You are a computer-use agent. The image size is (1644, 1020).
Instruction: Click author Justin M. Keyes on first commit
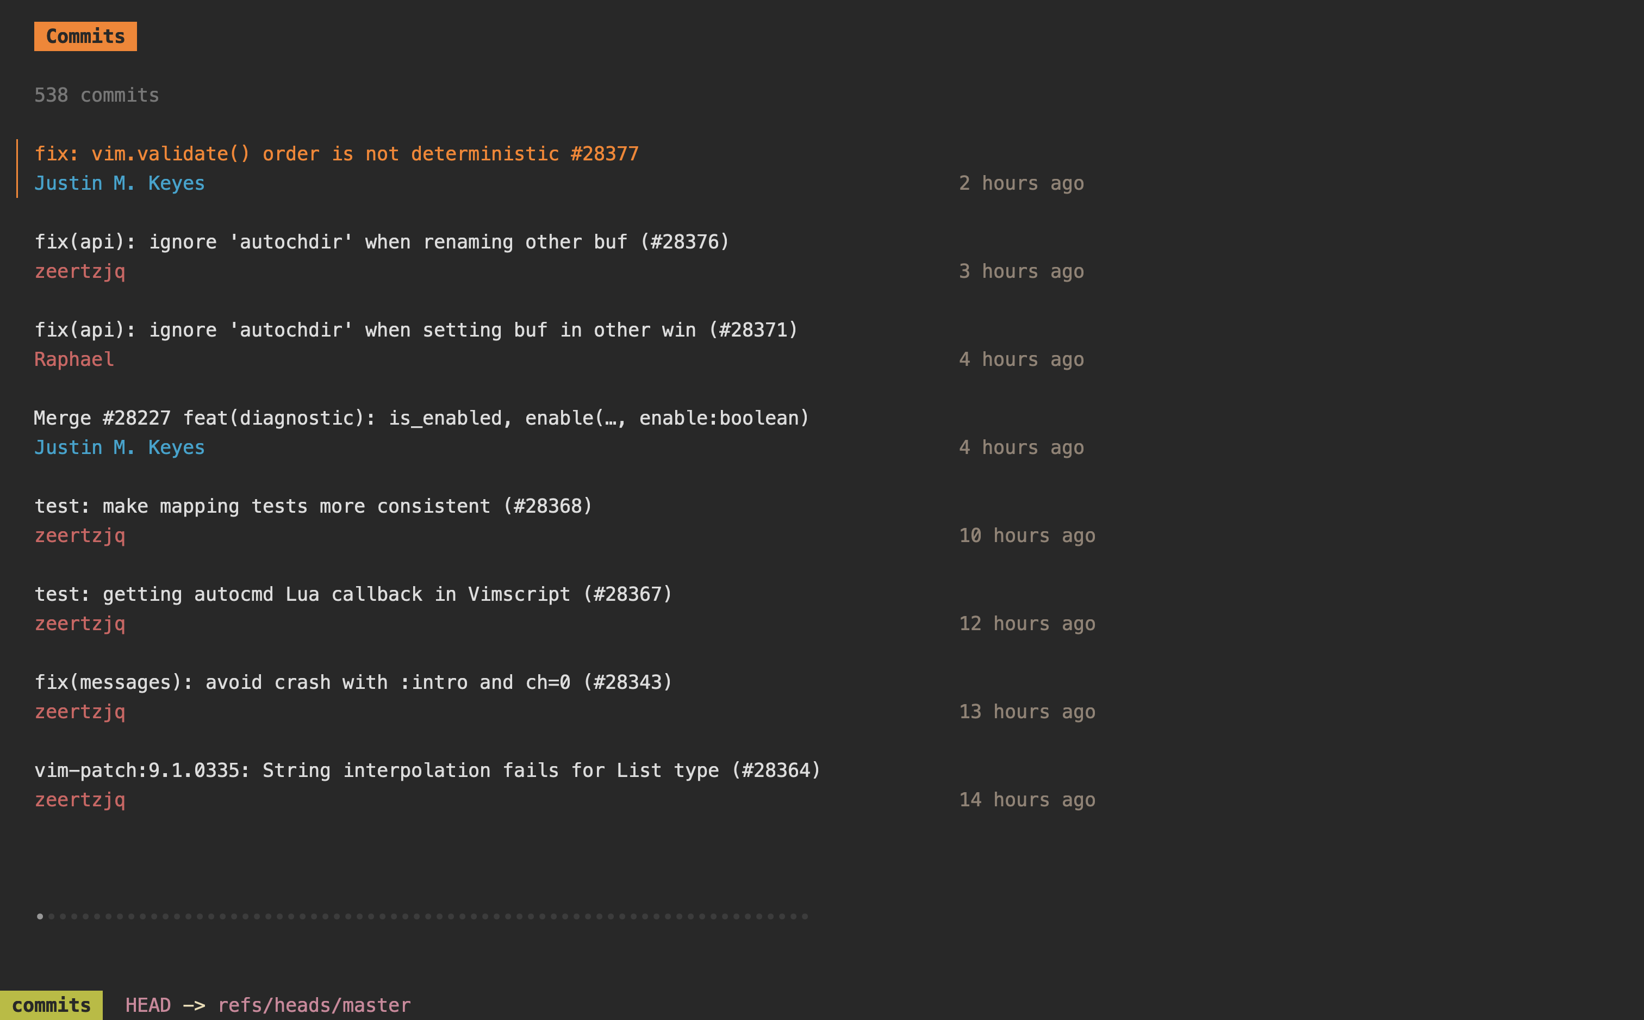[120, 183]
